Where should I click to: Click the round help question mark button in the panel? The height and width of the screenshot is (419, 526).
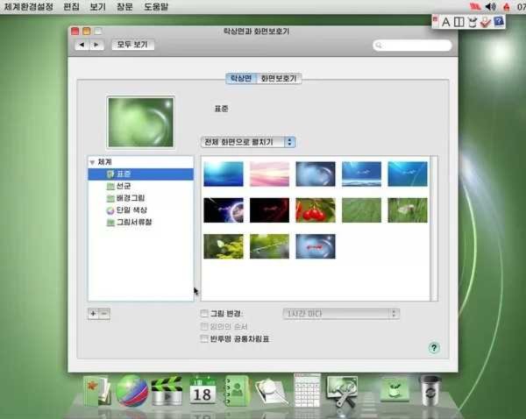[434, 347]
